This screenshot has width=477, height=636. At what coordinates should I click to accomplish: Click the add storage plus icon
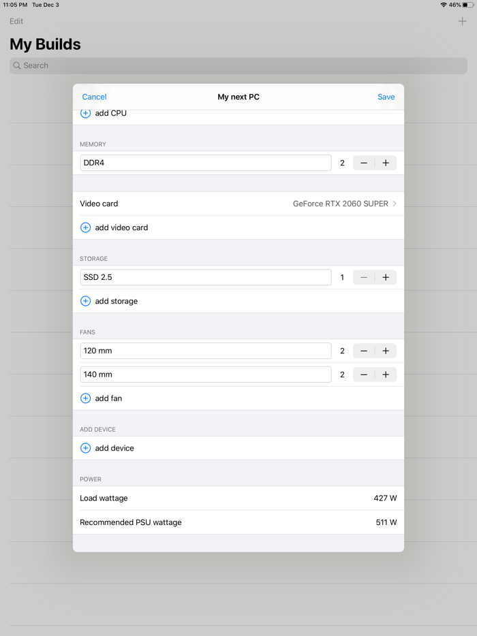[85, 300]
